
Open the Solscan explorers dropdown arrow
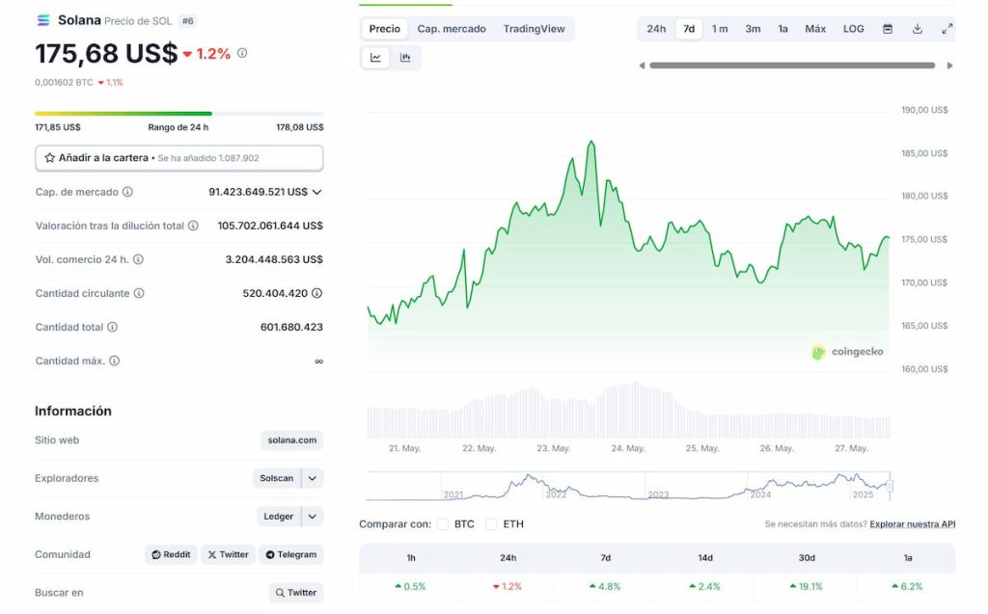click(313, 478)
